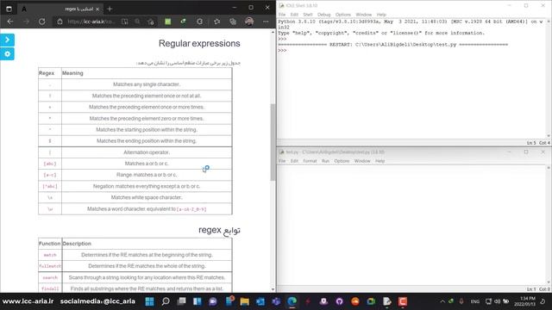The width and height of the screenshot is (552, 310).
Task: Open the Favorites star list in Edge
Action: coord(216,22)
